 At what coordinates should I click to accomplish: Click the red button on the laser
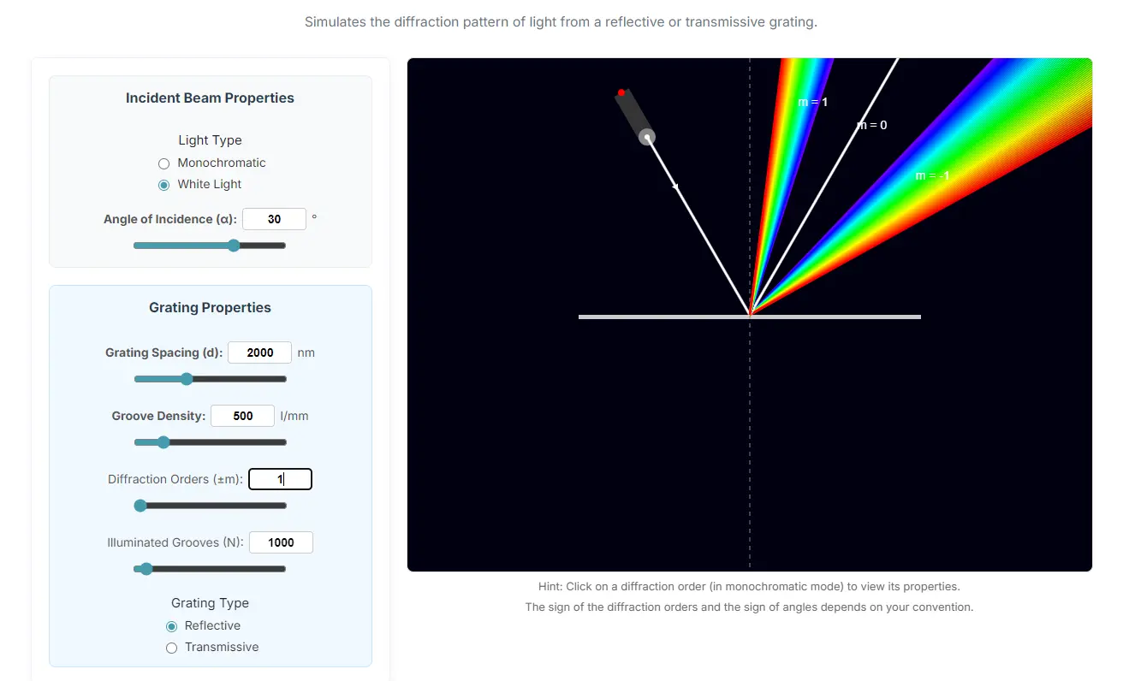click(621, 92)
